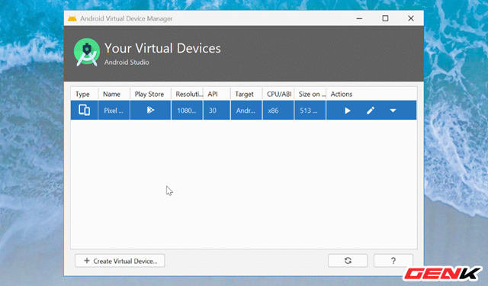Open the Pixel AVD actions dropdown arrow
488x286 pixels.
pos(393,111)
